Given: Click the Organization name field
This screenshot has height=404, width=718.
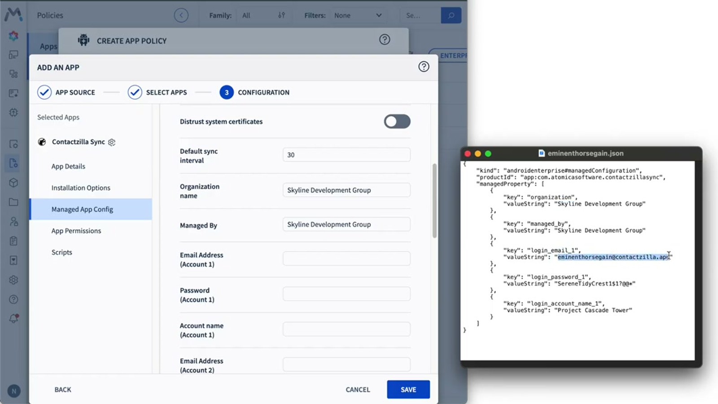Looking at the screenshot, I should [346, 190].
